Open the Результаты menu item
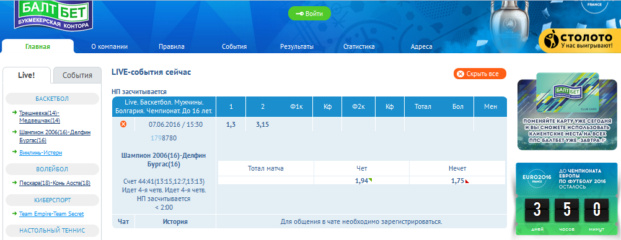The image size is (621, 240). pos(297,46)
